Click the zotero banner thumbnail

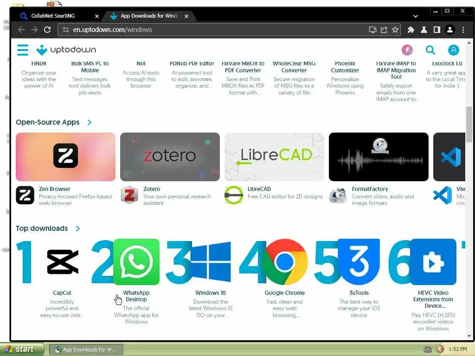point(170,157)
